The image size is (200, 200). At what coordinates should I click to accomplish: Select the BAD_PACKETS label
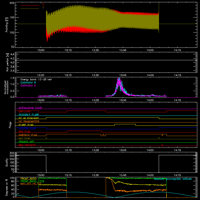click(x=27, y=145)
